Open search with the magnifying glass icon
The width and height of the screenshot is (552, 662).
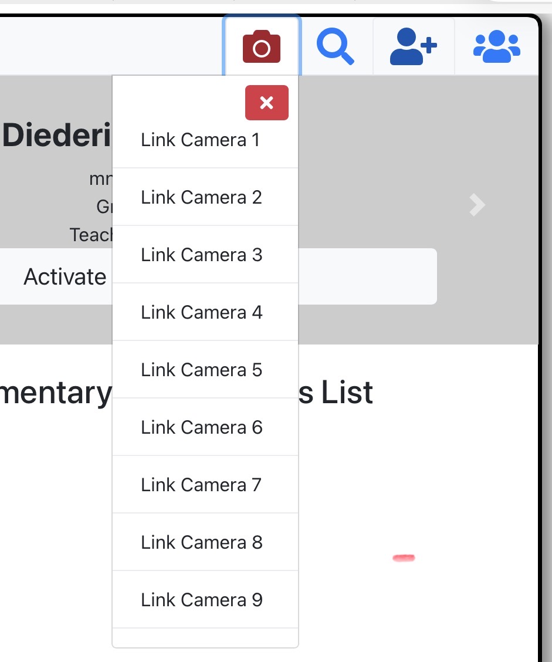pos(336,47)
